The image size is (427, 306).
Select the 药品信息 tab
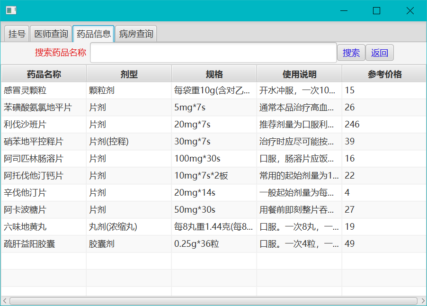coord(93,34)
